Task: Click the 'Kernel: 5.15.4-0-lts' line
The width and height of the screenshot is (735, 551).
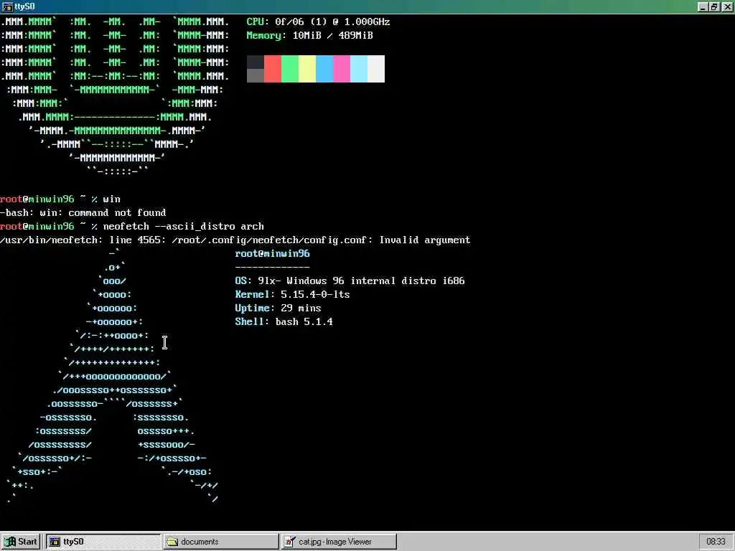Action: [293, 294]
